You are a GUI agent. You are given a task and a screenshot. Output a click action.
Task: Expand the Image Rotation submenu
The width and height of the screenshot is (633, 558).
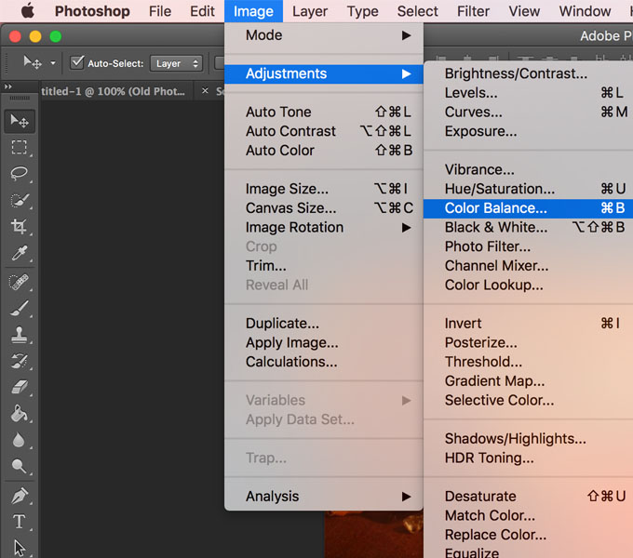coord(324,228)
